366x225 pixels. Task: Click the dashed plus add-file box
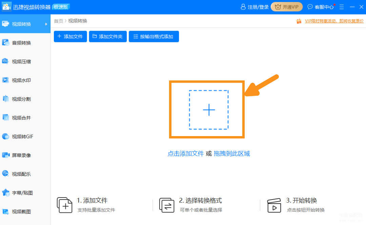pyautogui.click(x=209, y=110)
